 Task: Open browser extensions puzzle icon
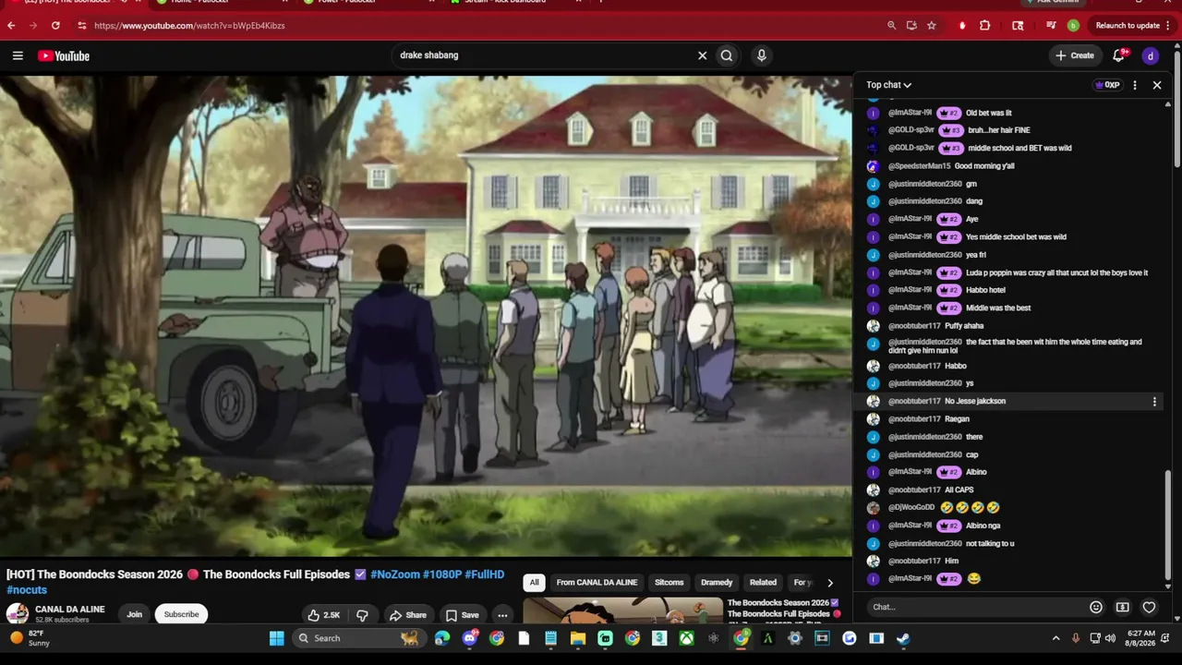(x=984, y=26)
